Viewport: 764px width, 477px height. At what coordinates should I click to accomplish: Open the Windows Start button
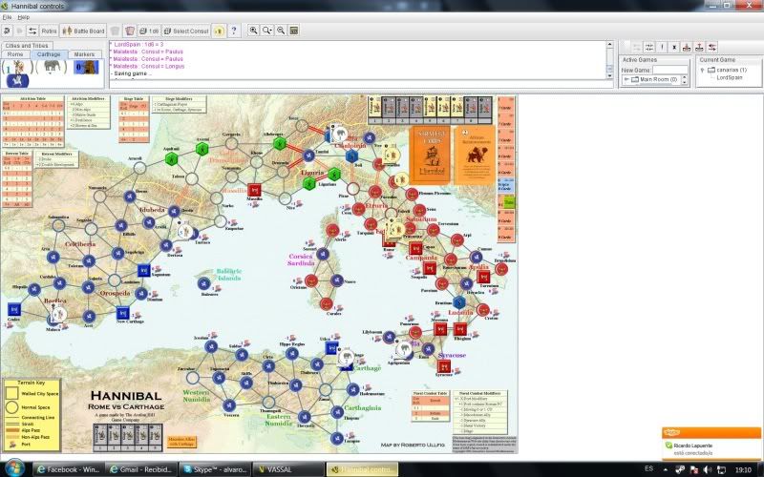14,468
